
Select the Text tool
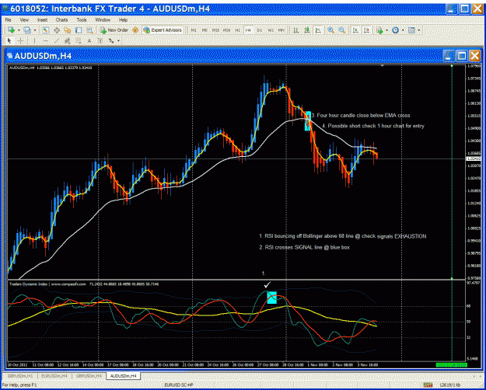click(x=89, y=40)
